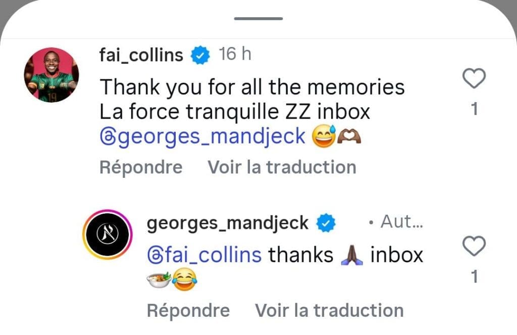
Task: Reply to georges_mandjeck via Répondre
Action: [x=188, y=311]
